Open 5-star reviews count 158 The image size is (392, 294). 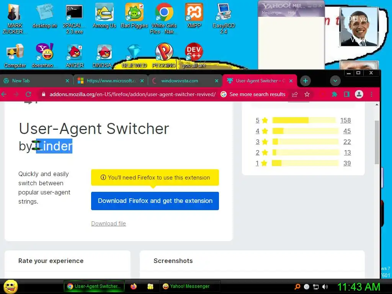pos(346,120)
